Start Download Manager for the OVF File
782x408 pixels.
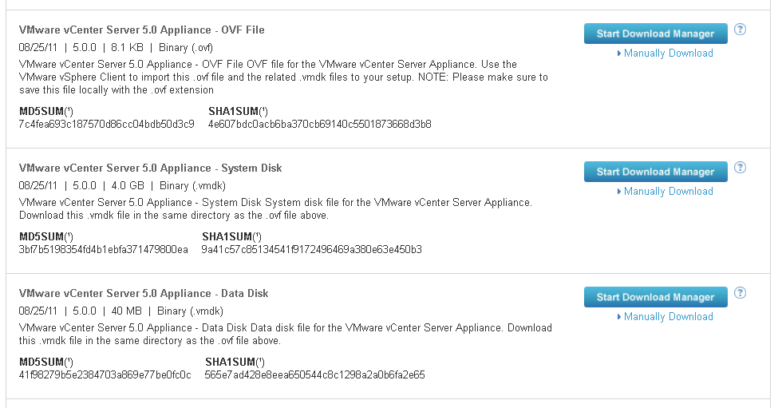[655, 34]
